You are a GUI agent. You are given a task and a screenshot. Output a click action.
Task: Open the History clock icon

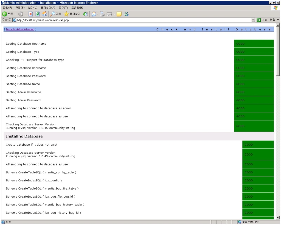[86, 14]
